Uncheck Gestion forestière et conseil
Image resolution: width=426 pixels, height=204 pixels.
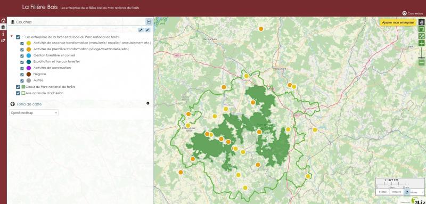point(22,56)
